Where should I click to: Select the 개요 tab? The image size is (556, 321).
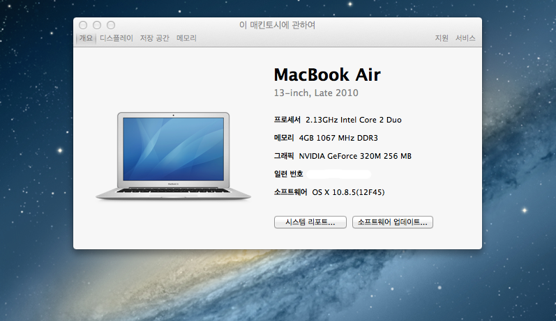(x=86, y=38)
